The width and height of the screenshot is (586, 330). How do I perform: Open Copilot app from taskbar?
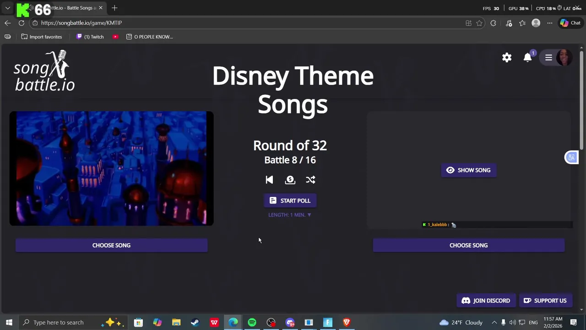pos(157,322)
